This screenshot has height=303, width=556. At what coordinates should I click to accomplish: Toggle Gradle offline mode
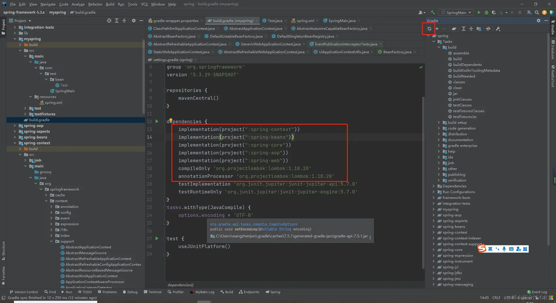[x=488, y=29]
